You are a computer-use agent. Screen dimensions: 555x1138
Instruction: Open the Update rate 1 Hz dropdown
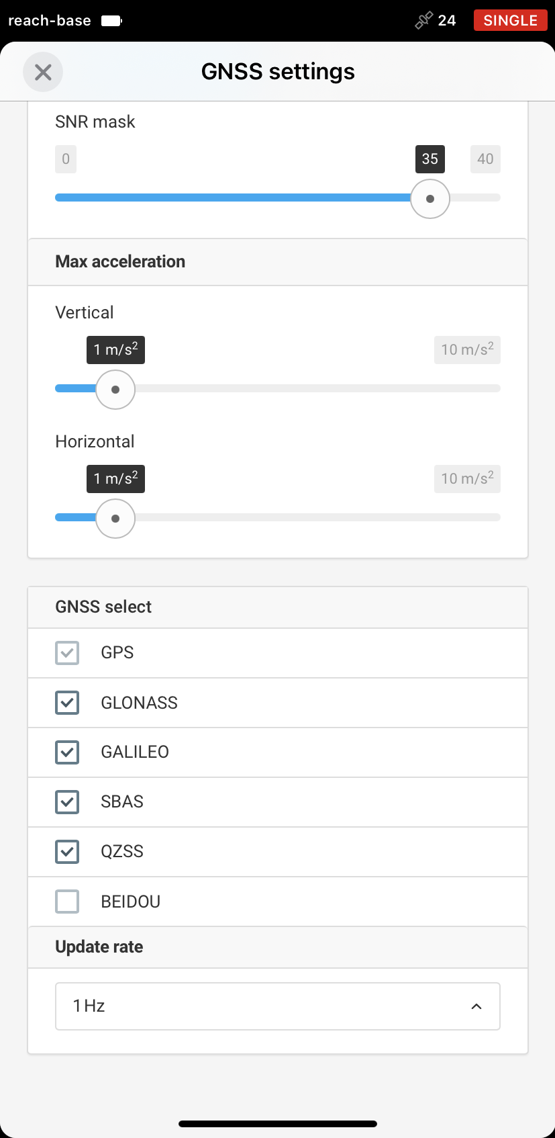[x=278, y=1006]
